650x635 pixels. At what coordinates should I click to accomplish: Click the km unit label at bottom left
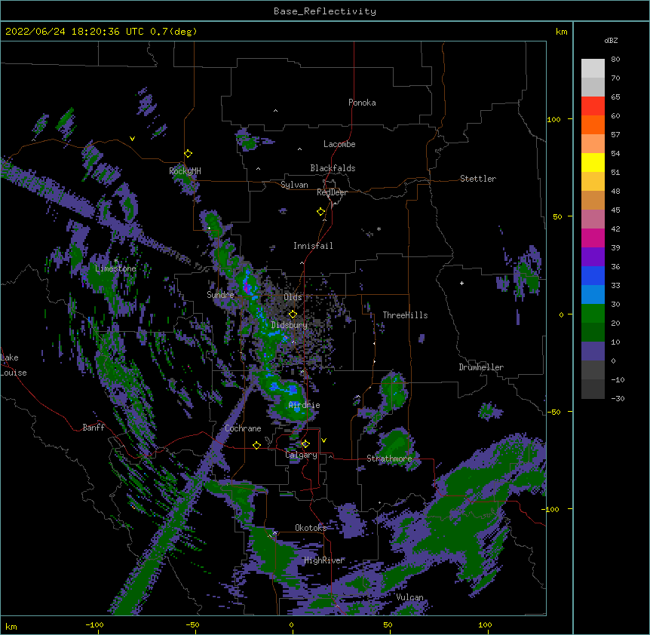[x=11, y=627]
